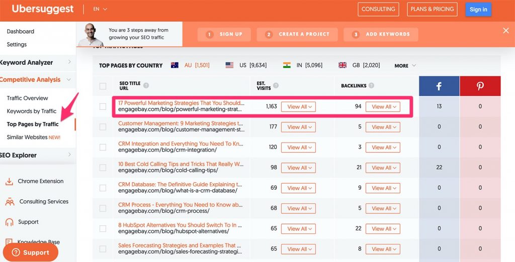
Task: Open the MORE countries dropdown
Action: pos(405,66)
